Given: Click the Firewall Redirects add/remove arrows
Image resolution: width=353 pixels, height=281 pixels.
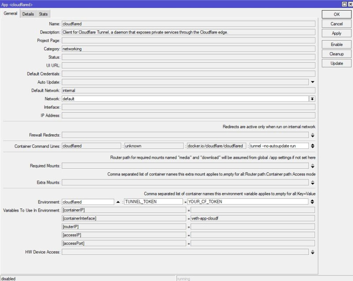Looking at the screenshot, I should tap(312, 135).
